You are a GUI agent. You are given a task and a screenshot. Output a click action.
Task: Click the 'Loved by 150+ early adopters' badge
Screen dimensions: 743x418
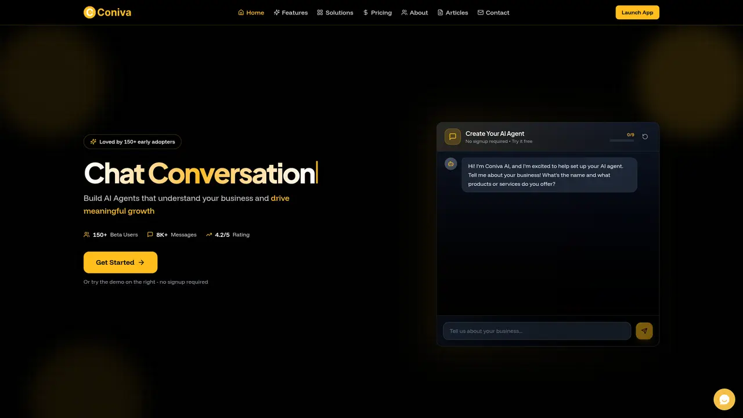132,142
